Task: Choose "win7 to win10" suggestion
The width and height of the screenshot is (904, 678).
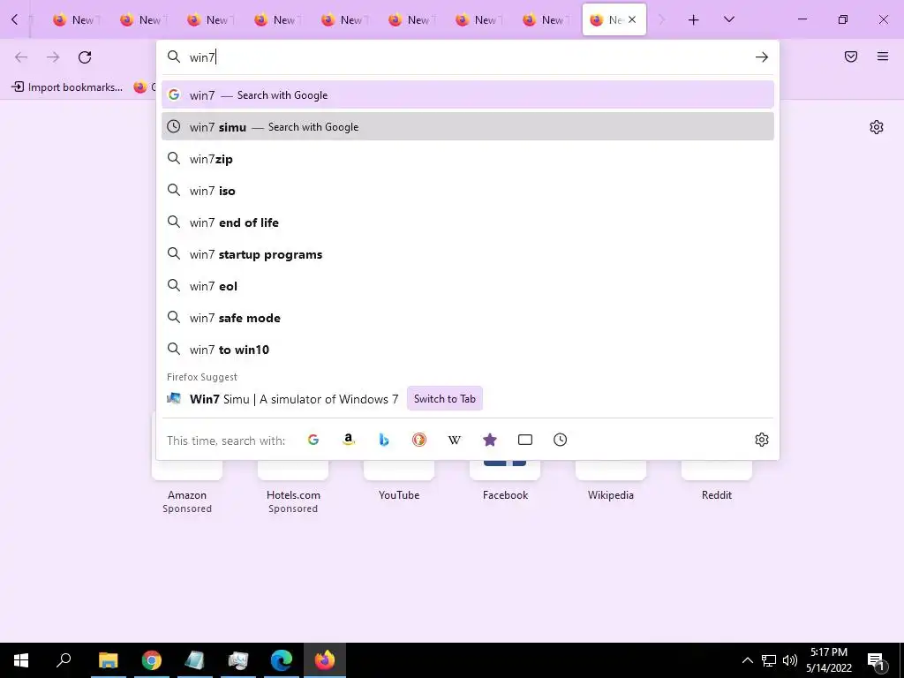Action: click(468, 350)
